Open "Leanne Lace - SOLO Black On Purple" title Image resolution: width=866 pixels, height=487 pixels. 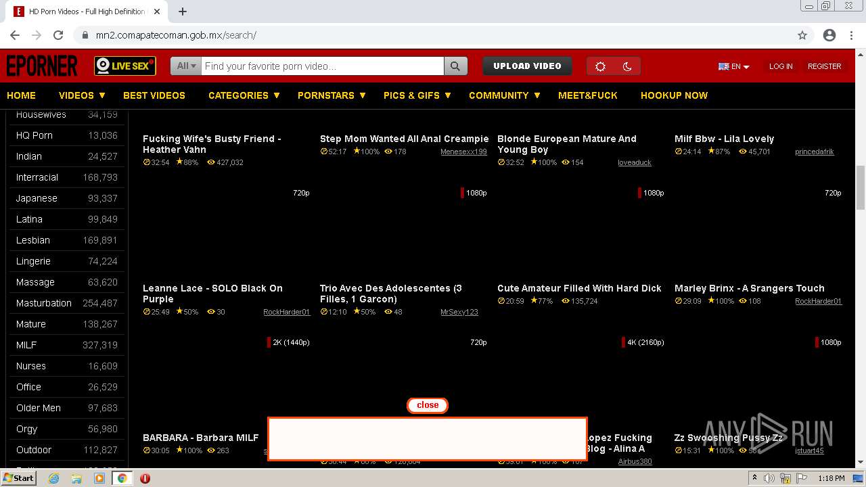pyautogui.click(x=212, y=294)
